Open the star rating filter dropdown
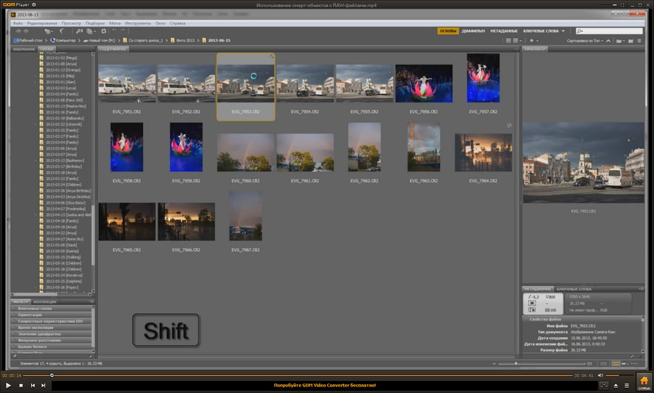654x393 pixels. 534,40
